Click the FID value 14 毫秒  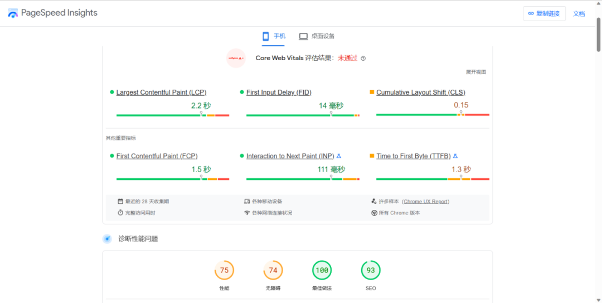331,106
